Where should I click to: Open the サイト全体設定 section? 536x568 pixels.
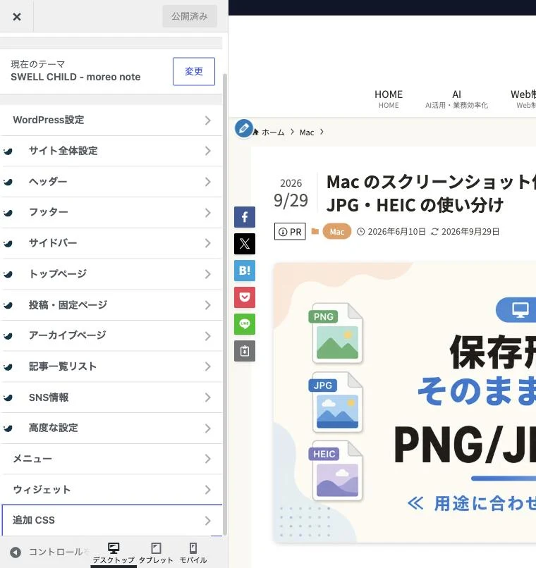111,151
